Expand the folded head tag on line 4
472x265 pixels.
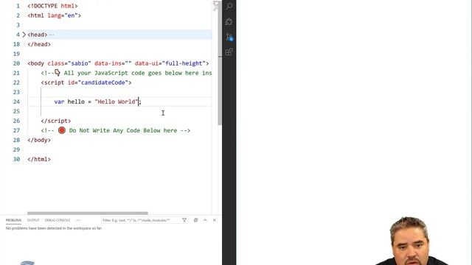click(24, 35)
